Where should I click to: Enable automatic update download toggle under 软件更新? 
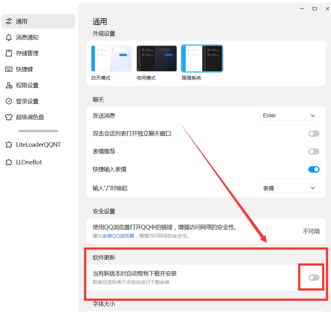click(x=313, y=277)
